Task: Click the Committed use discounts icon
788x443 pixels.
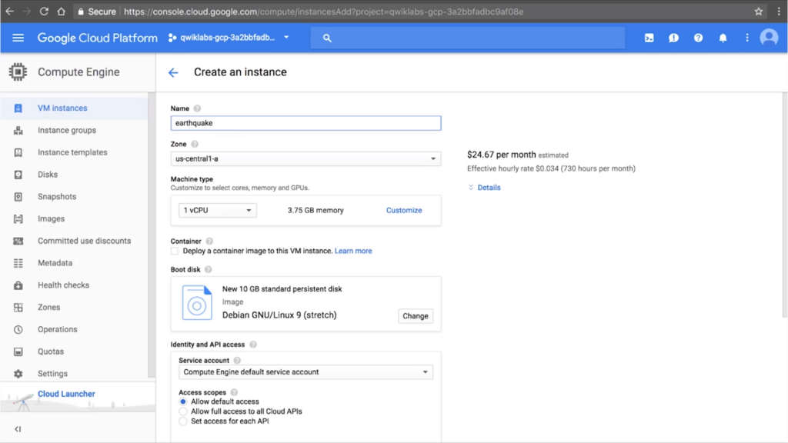Action: (x=18, y=241)
